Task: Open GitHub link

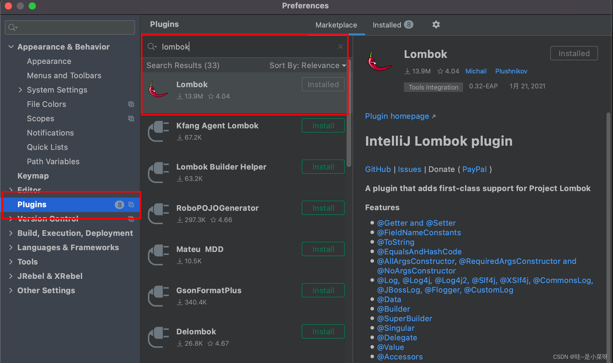Action: point(378,169)
